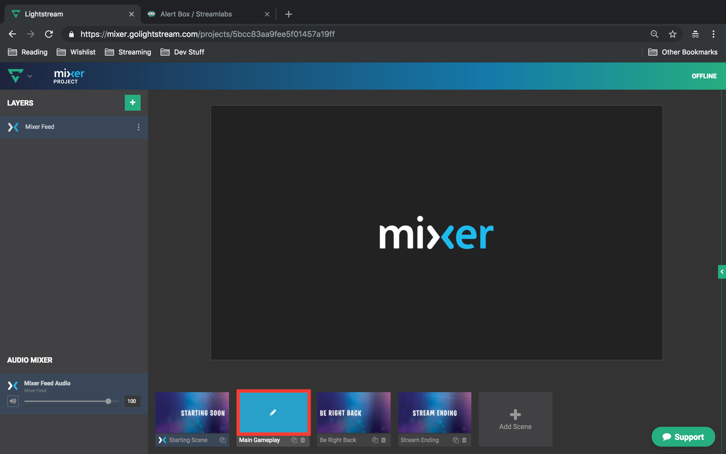
Task: Switch to the Alert Box / Streamlabs tab
Action: point(196,14)
